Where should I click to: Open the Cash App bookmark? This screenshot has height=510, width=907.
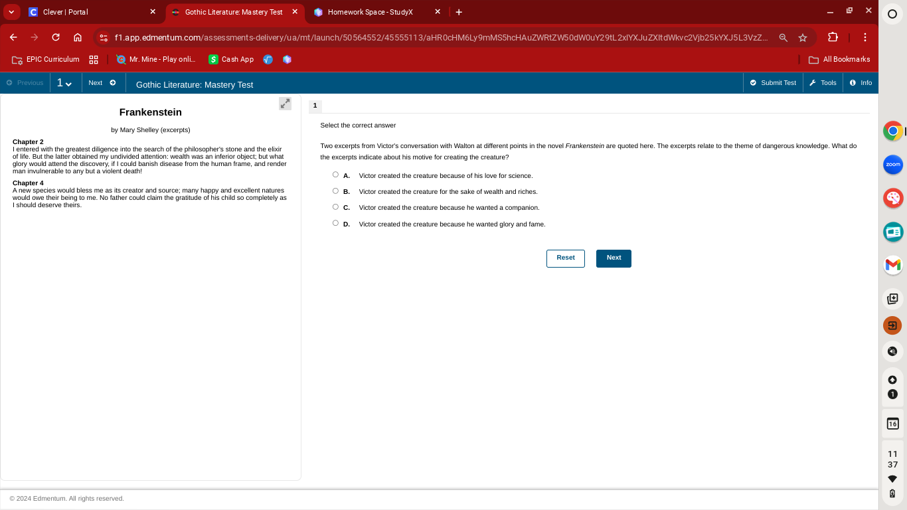231,59
